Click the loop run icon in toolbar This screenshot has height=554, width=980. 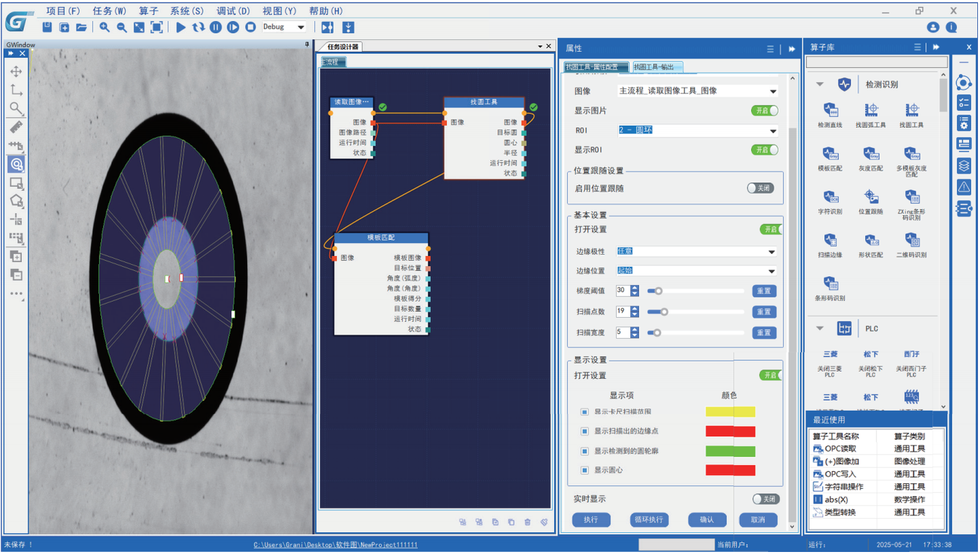coord(198,27)
